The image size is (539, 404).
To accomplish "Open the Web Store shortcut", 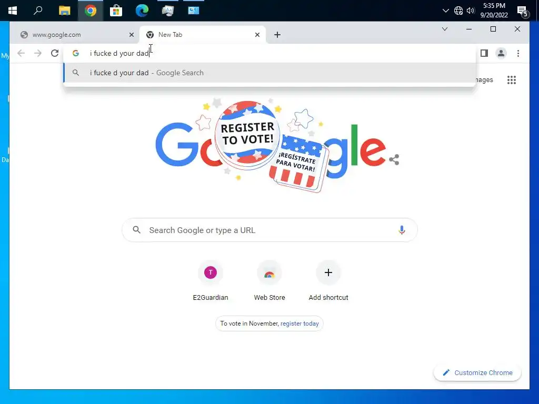I will pos(269,281).
